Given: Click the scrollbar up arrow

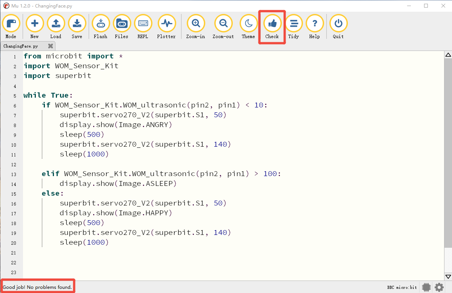Looking at the screenshot, I should [448, 55].
